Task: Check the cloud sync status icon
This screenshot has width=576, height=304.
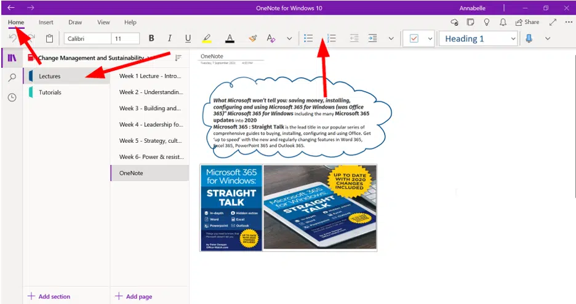Action: coord(454,22)
